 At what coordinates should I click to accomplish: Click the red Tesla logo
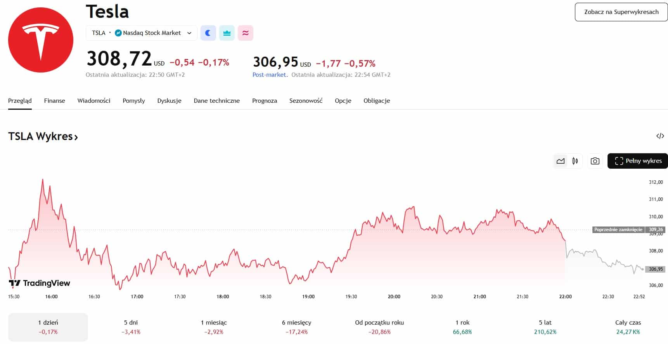tap(41, 40)
